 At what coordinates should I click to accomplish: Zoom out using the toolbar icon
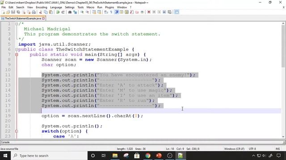[87, 12]
